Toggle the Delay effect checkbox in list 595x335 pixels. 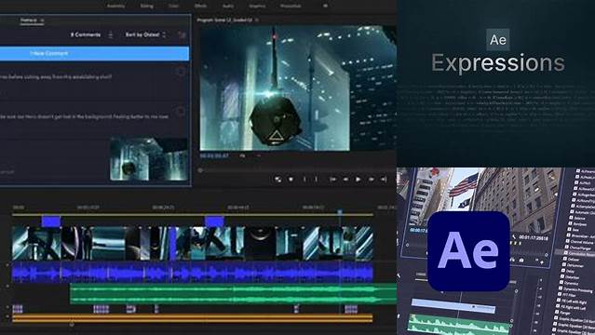(562, 271)
